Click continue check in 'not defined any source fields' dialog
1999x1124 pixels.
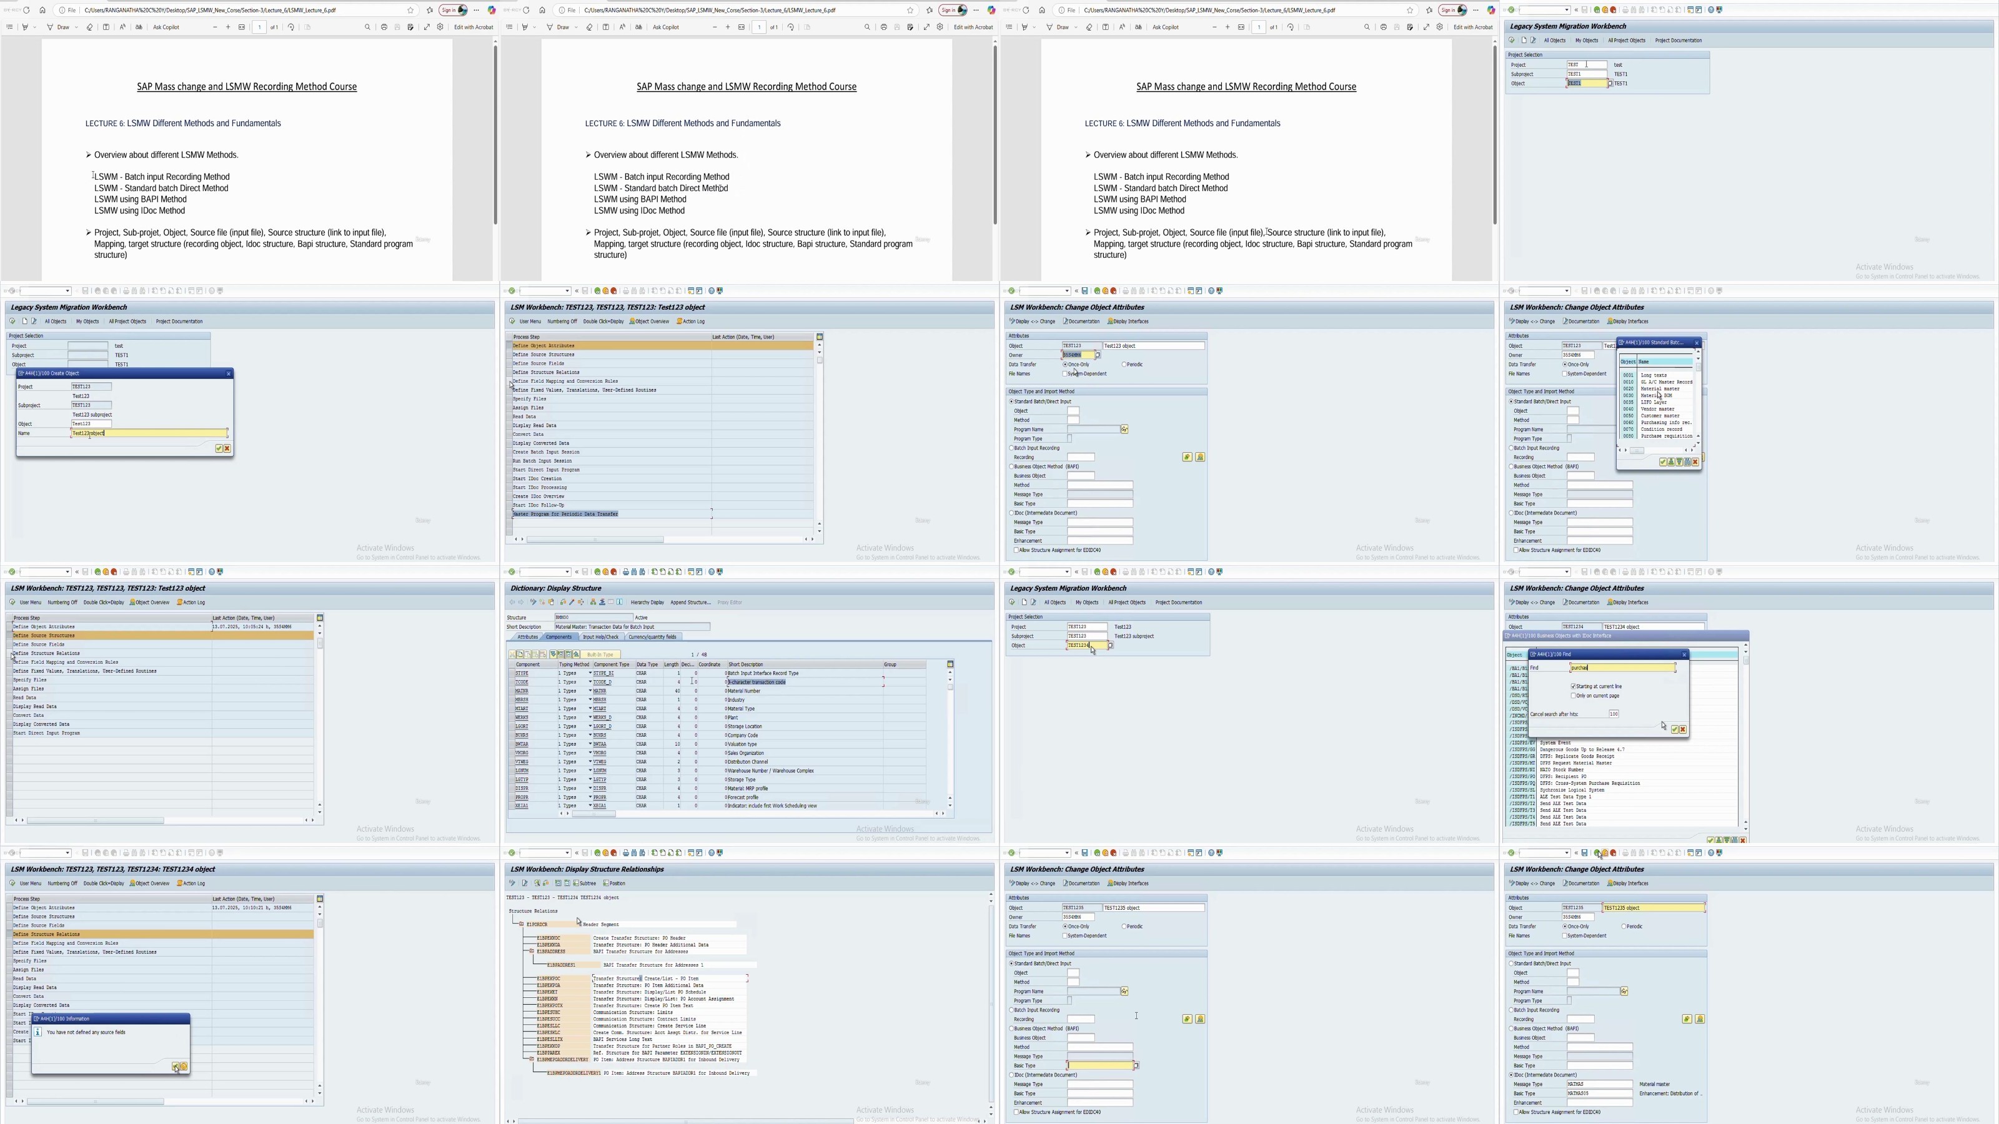point(176,1067)
